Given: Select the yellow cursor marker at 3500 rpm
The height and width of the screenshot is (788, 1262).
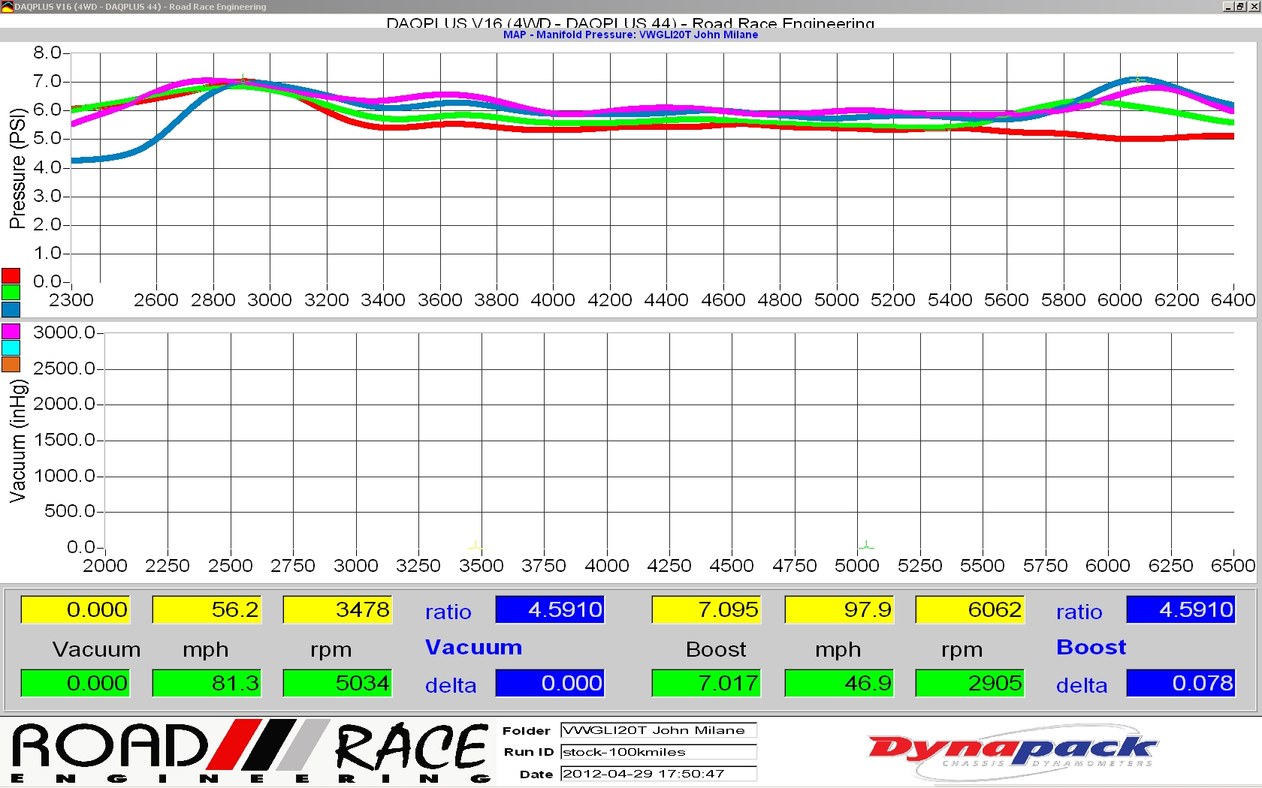Looking at the screenshot, I should click(x=476, y=546).
